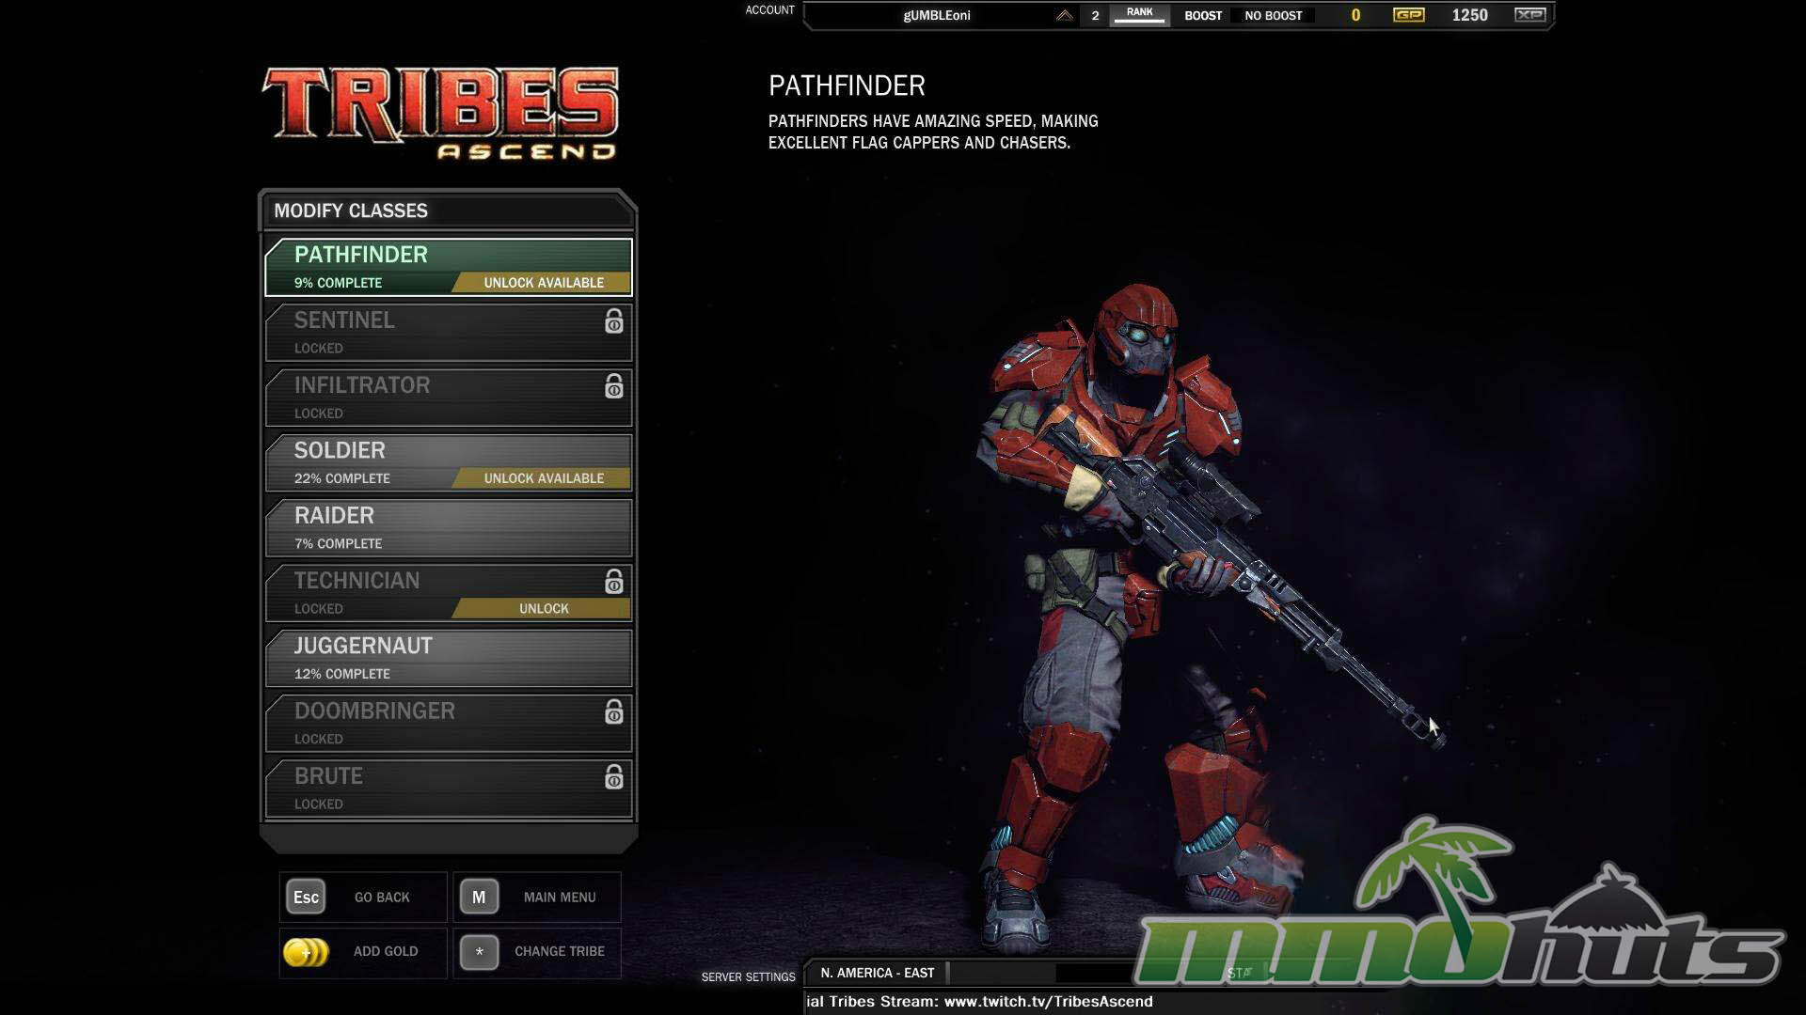Click the Sentinel padlock icon
1806x1015 pixels.
pos(613,321)
